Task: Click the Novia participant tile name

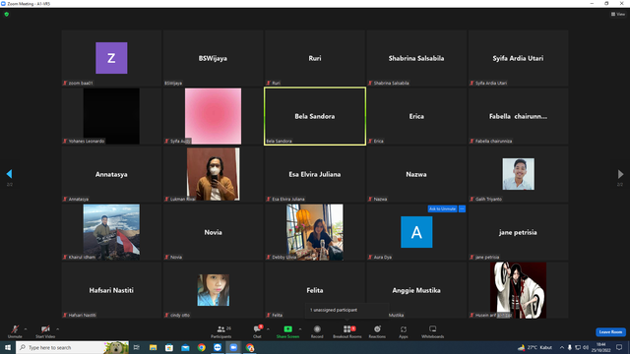Action: pyautogui.click(x=213, y=232)
